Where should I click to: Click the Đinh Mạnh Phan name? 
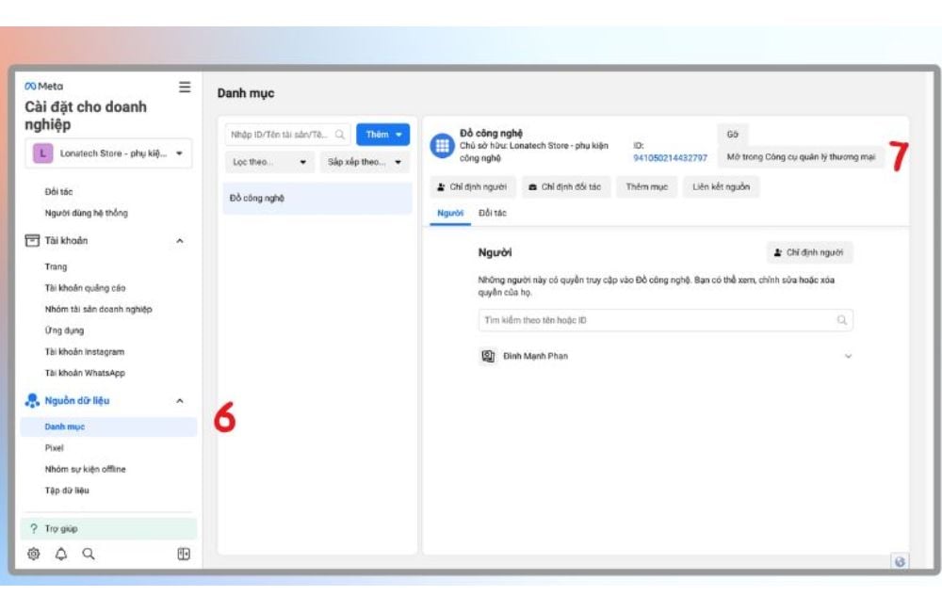coord(535,356)
